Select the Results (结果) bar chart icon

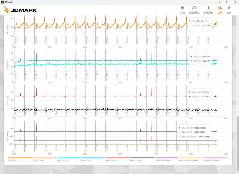[220, 10]
